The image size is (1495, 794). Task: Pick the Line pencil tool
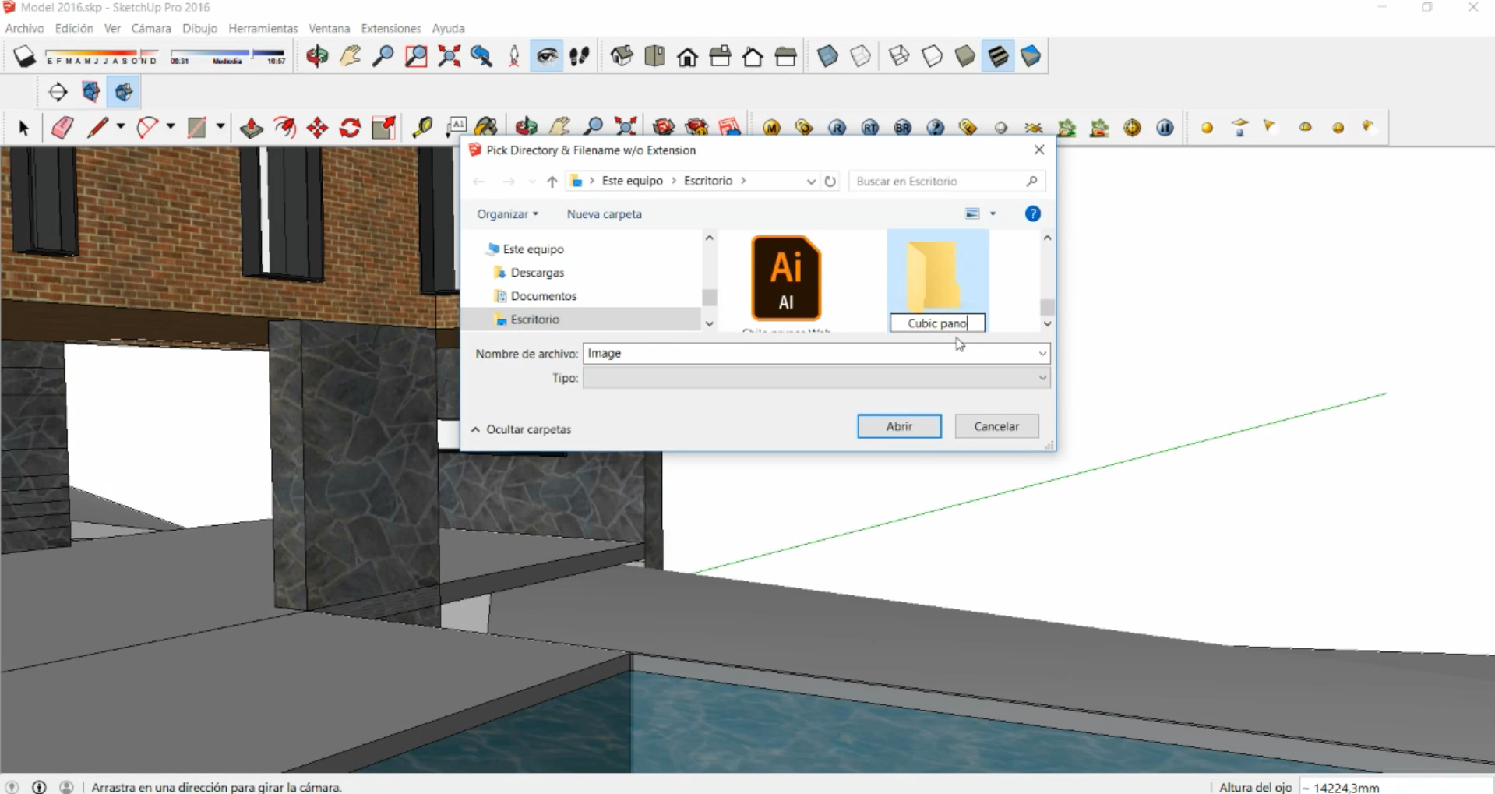pyautogui.click(x=97, y=128)
